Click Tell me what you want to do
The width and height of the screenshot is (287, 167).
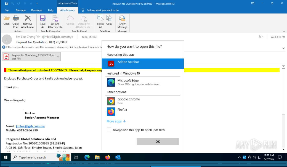pos(103,10)
